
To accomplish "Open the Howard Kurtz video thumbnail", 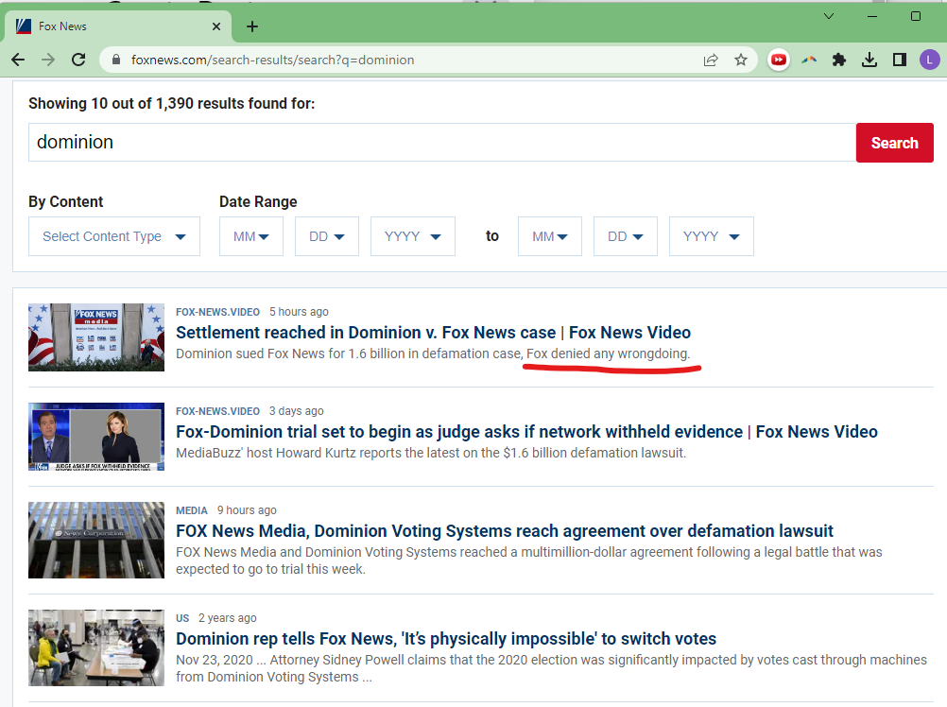I will (96, 437).
